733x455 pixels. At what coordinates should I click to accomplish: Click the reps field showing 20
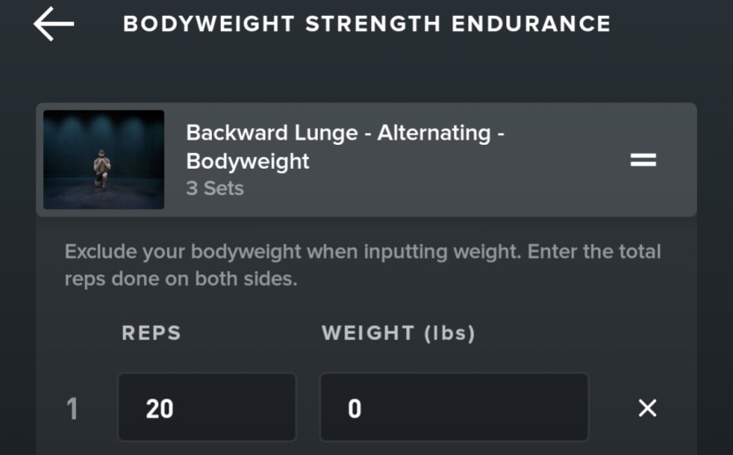[x=207, y=407]
